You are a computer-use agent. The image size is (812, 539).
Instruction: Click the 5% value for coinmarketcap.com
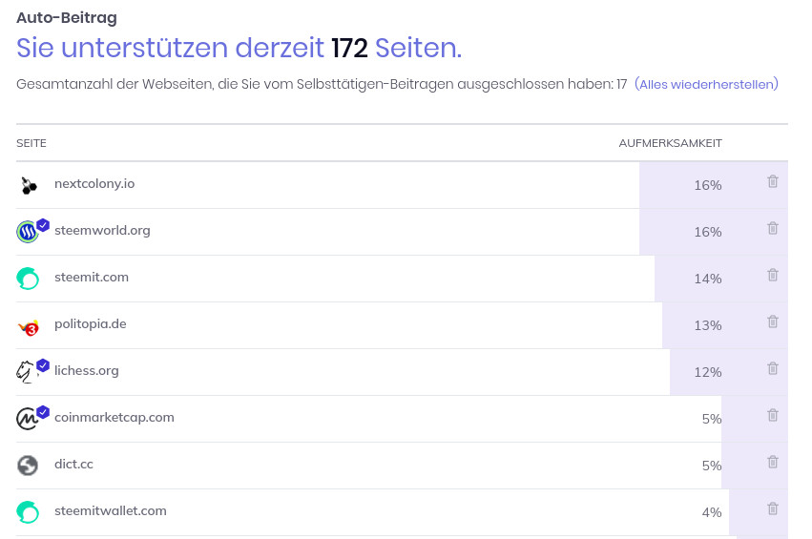(712, 419)
